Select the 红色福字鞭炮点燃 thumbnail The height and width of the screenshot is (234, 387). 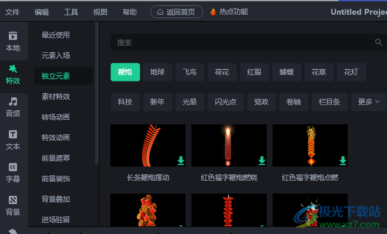[x=310, y=145]
